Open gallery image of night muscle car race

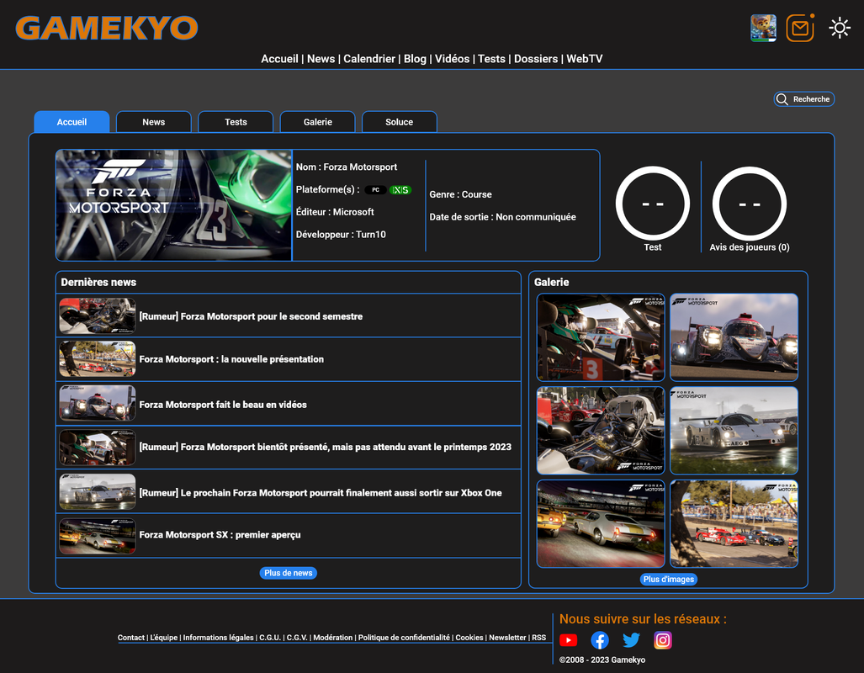(601, 523)
